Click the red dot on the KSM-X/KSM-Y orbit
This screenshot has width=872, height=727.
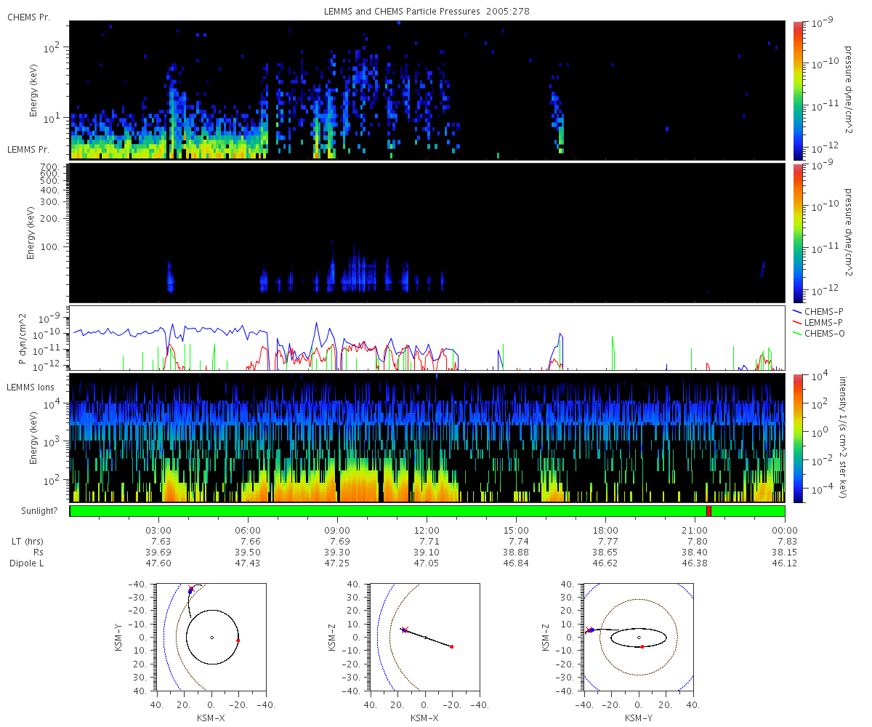[x=238, y=640]
